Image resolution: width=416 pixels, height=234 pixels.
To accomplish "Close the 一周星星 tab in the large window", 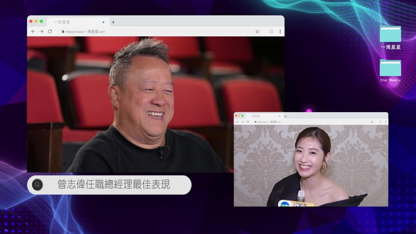I will click(x=103, y=22).
